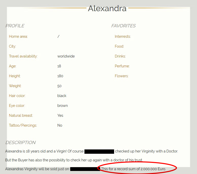Select the Food label under Favorites
Image resolution: width=197 pixels, height=174 pixels.
pyautogui.click(x=119, y=46)
